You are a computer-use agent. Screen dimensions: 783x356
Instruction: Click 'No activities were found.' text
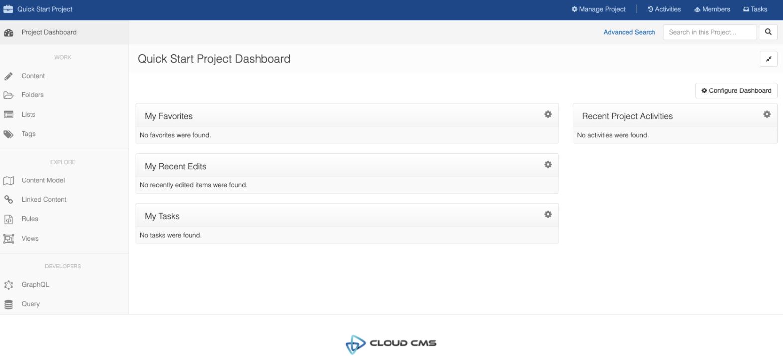(x=613, y=135)
